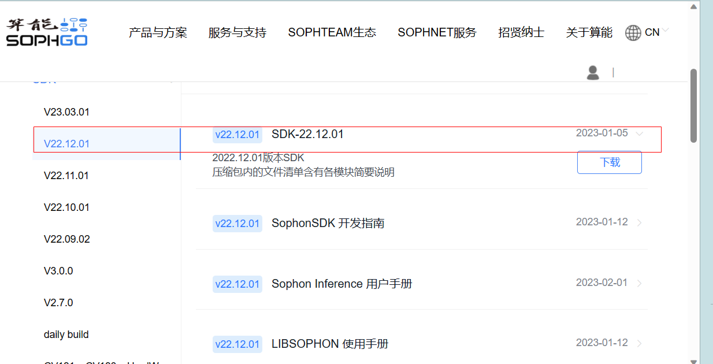Open the 产品与方案 menu
Screen dimensions: 713x364
point(158,33)
